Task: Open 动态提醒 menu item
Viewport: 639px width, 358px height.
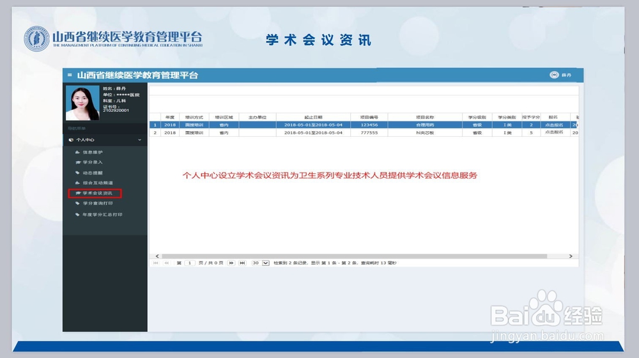Action: click(x=93, y=173)
